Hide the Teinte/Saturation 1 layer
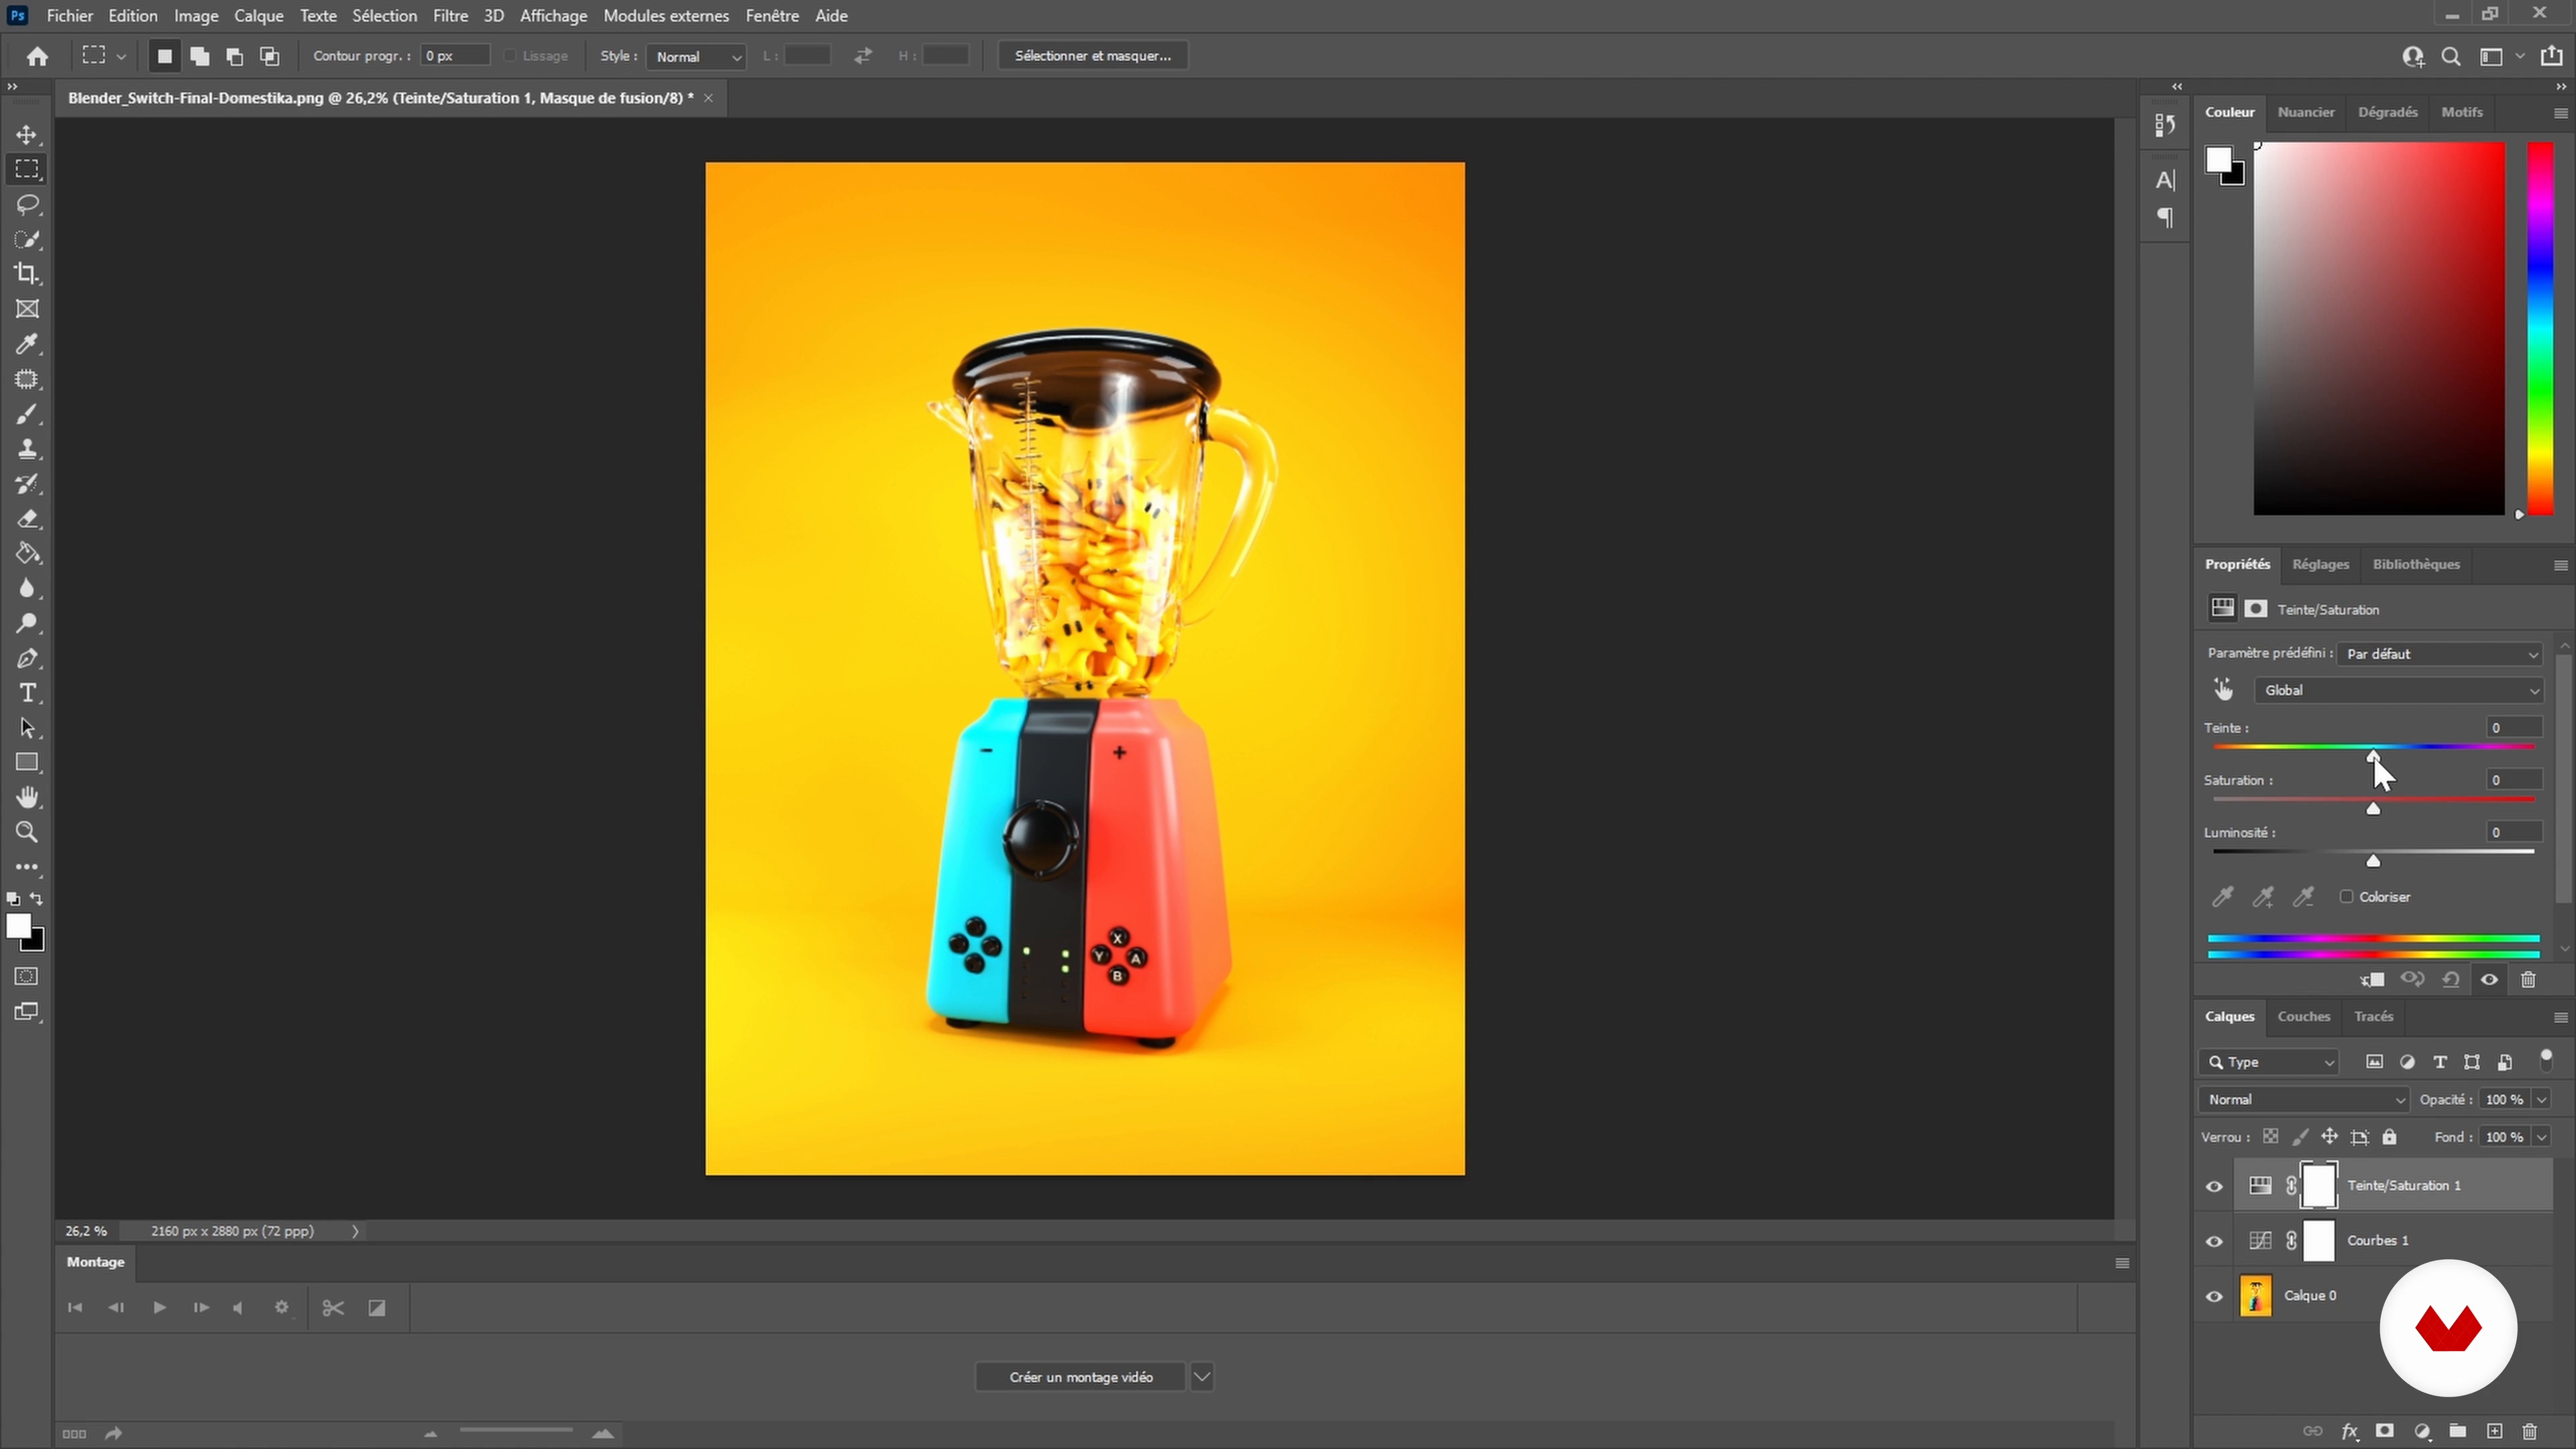This screenshot has width=2576, height=1449. pos(2214,1186)
